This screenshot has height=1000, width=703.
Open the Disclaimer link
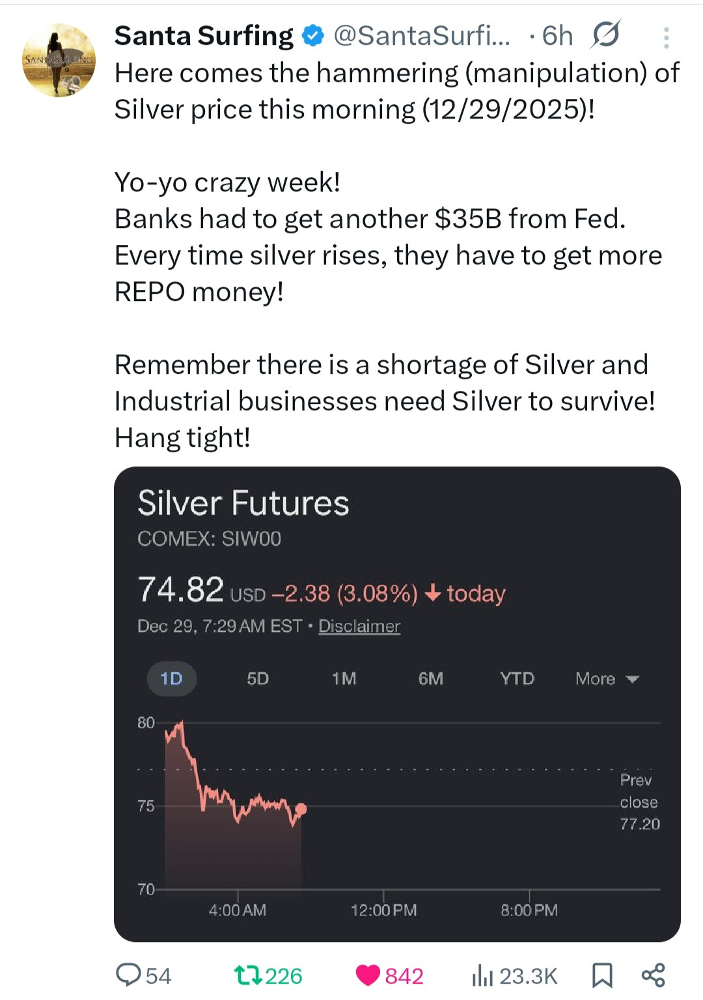coord(359,626)
